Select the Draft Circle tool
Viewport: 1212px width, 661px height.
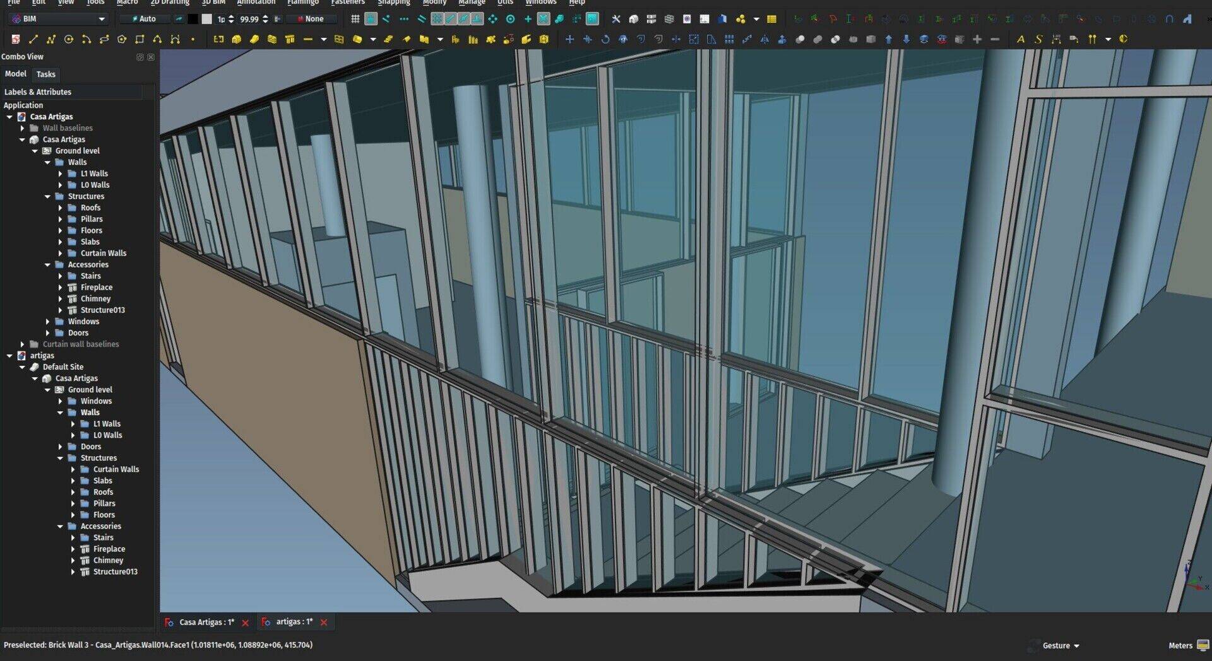pyautogui.click(x=69, y=39)
